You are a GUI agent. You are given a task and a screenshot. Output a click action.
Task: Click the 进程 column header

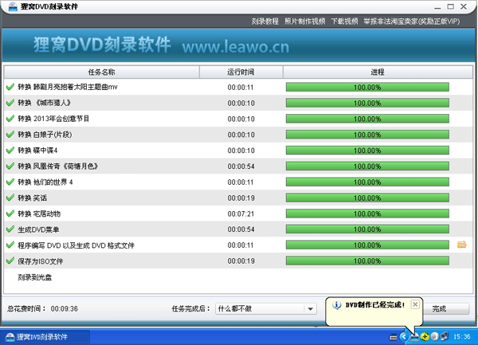pos(378,73)
